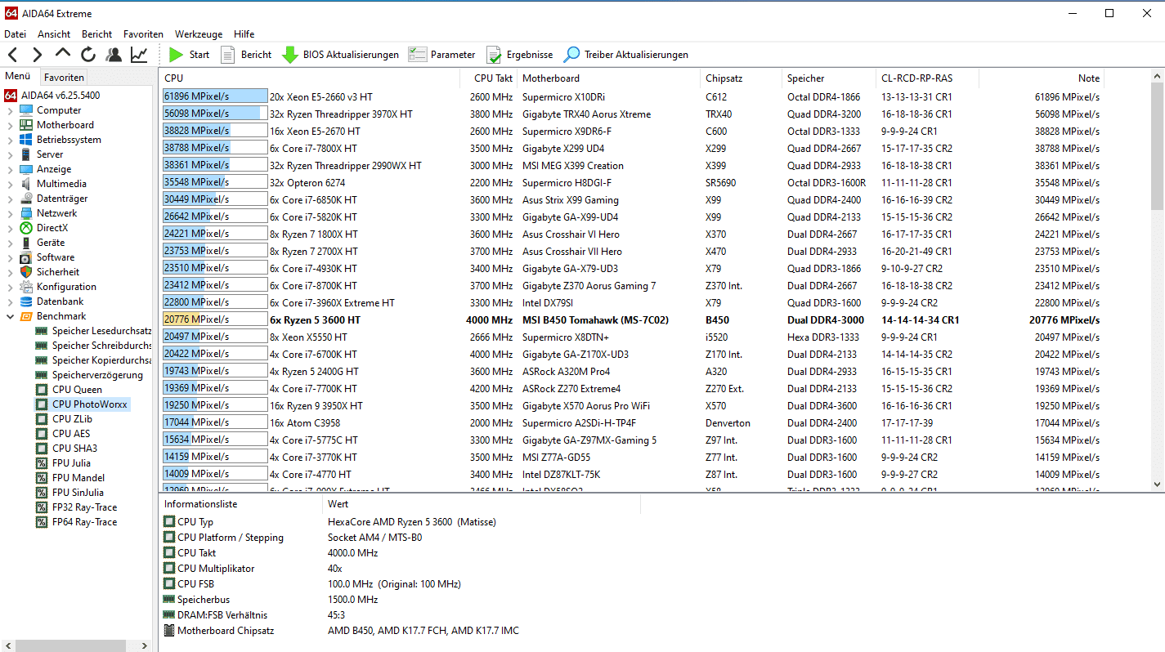Select the CPU AES benchmark

point(71,434)
